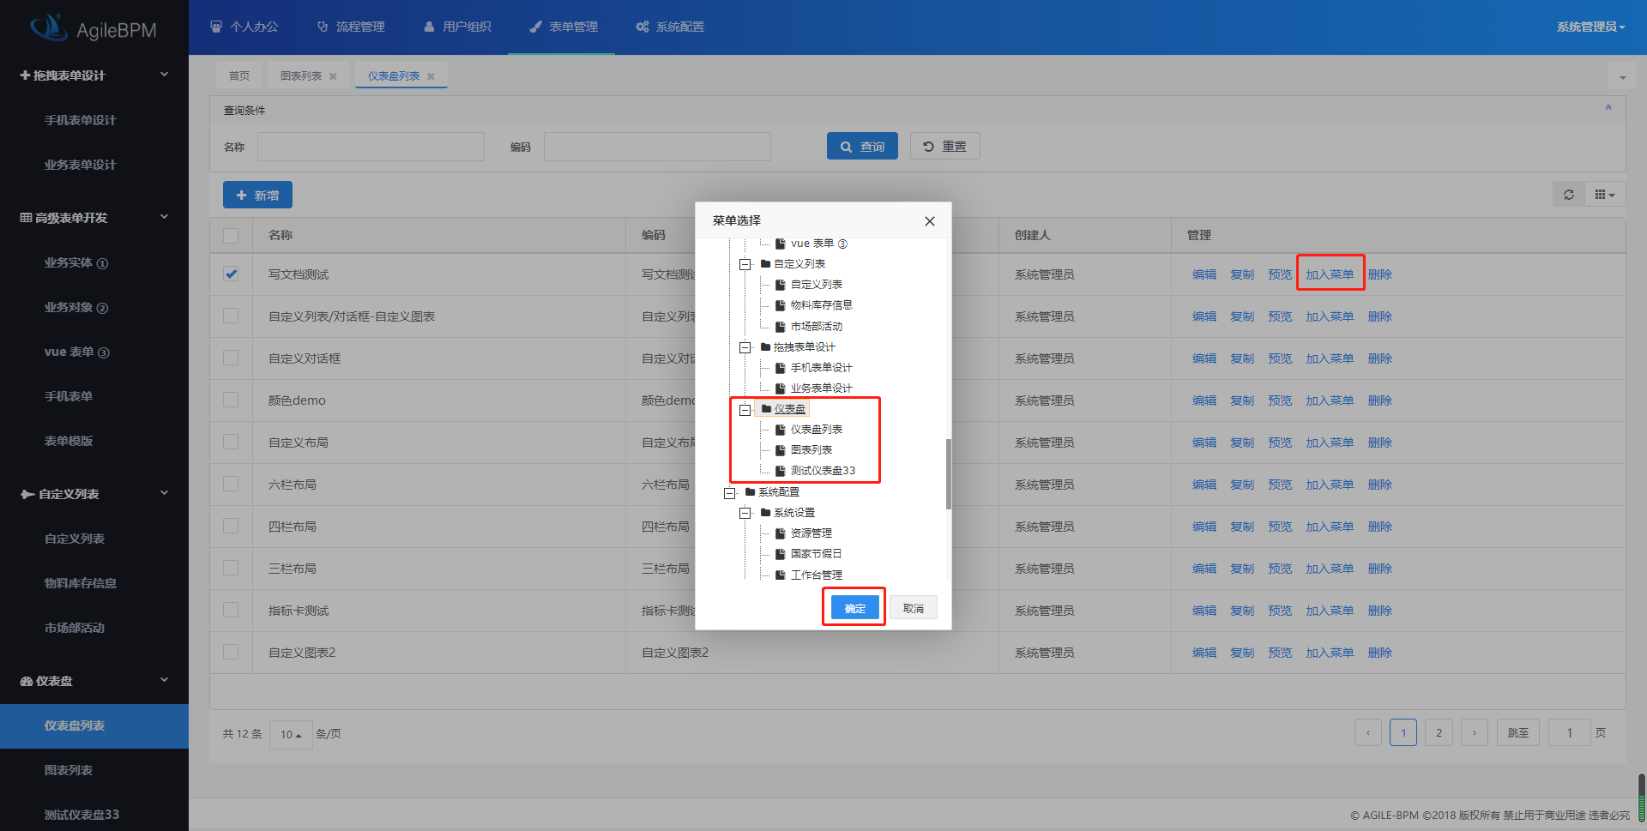Collapse the 查询条件 panel arrow
1647x831 pixels.
point(1608,107)
